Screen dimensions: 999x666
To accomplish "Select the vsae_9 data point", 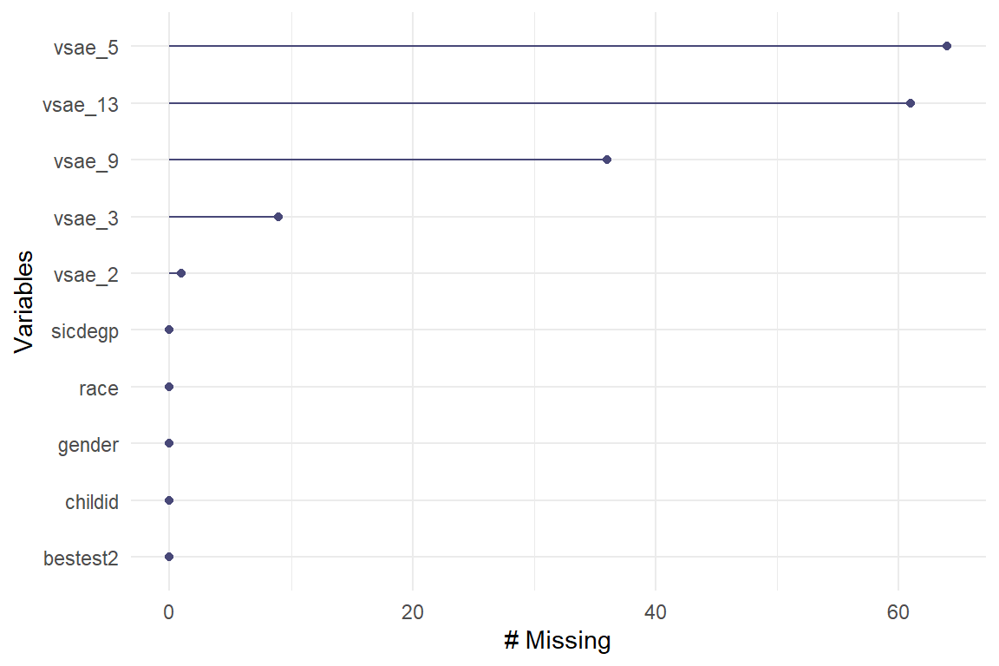I will [606, 160].
